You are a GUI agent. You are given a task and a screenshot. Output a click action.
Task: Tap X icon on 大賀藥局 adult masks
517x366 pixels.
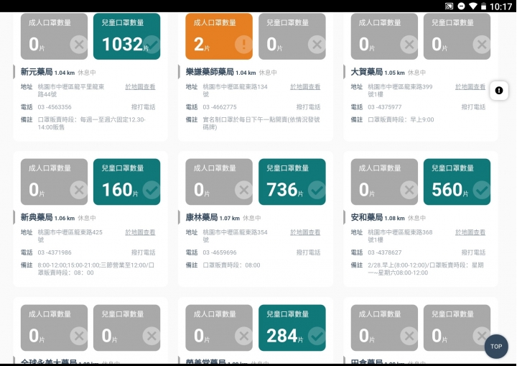409,45
